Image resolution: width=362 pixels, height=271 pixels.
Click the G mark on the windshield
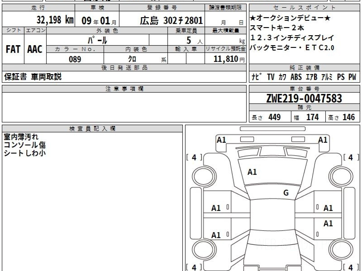point(286,193)
